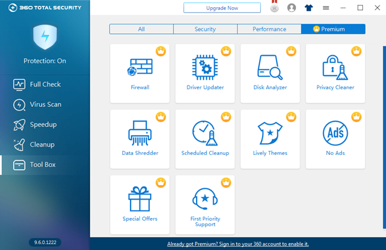Screen dimensions: 386x250
Task: Launch the Driver Updater tool
Action: [x=205, y=74]
